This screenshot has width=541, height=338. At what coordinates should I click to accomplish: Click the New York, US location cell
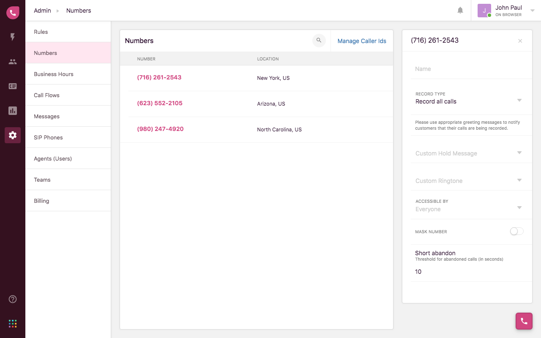[273, 78]
